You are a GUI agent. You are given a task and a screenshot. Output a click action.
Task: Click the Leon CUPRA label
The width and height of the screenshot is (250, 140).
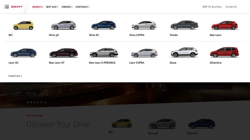pyautogui.click(x=137, y=63)
